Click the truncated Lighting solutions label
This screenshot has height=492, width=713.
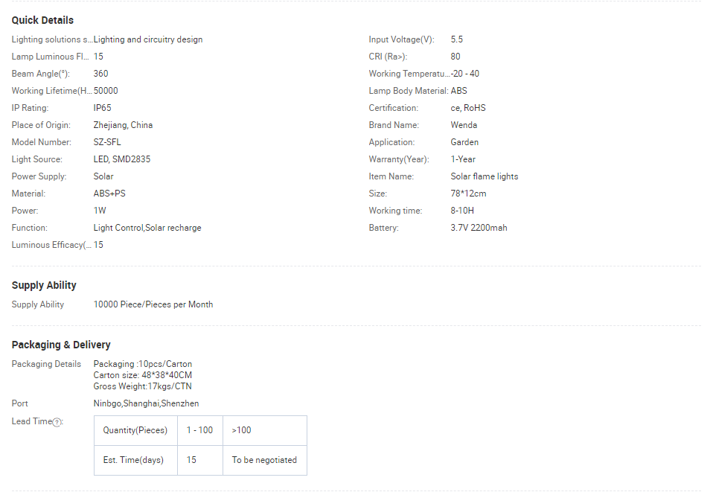click(x=51, y=39)
